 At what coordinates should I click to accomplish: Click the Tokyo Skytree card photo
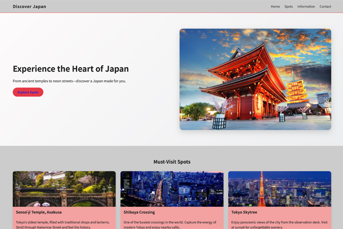280,189
